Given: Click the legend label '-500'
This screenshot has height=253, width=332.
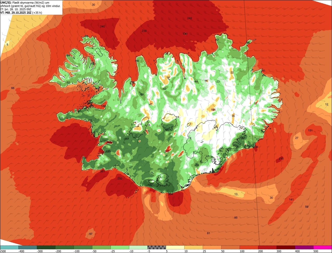Looking at the screenshot, I should tap(3, 251).
